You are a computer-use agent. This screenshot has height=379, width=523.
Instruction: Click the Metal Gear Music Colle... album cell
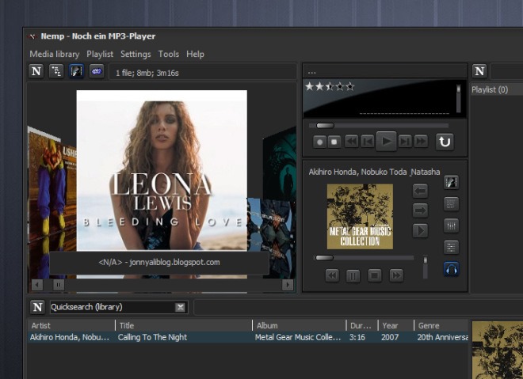click(298, 337)
